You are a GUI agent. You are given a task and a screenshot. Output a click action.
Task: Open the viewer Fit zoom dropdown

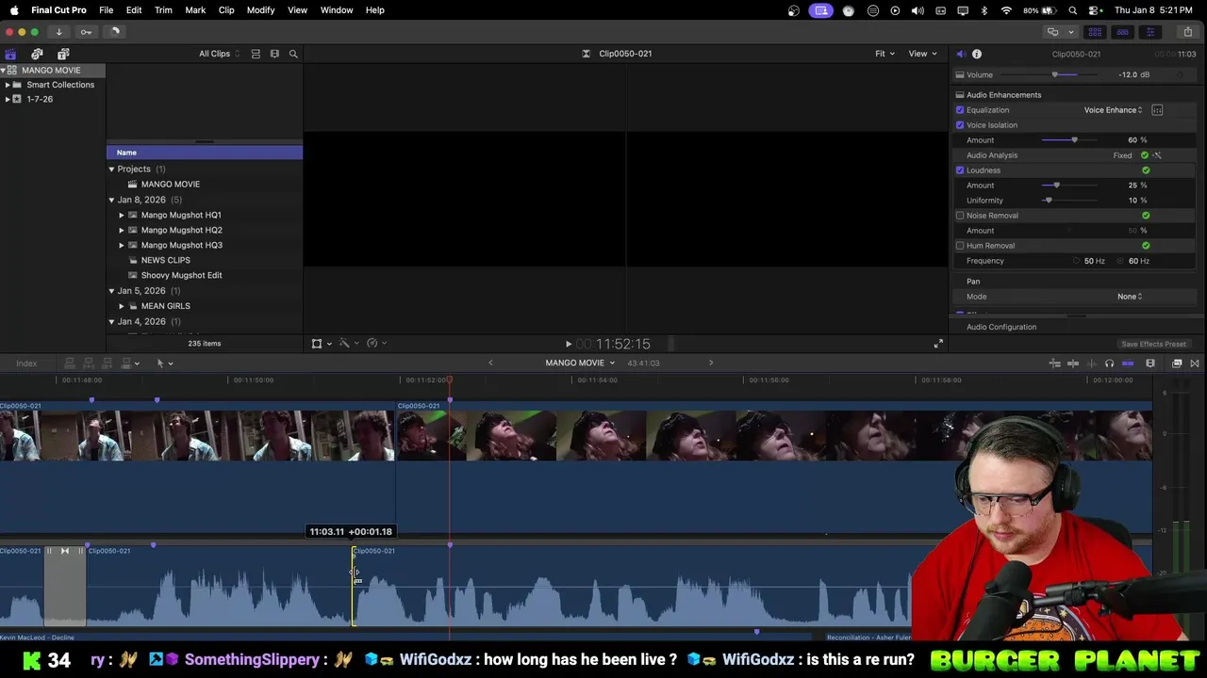(885, 54)
